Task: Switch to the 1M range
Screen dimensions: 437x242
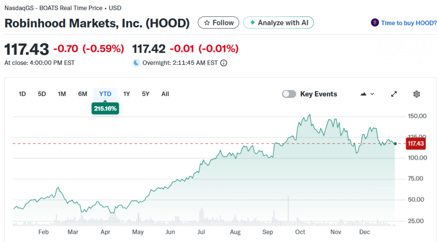Action: (62, 94)
